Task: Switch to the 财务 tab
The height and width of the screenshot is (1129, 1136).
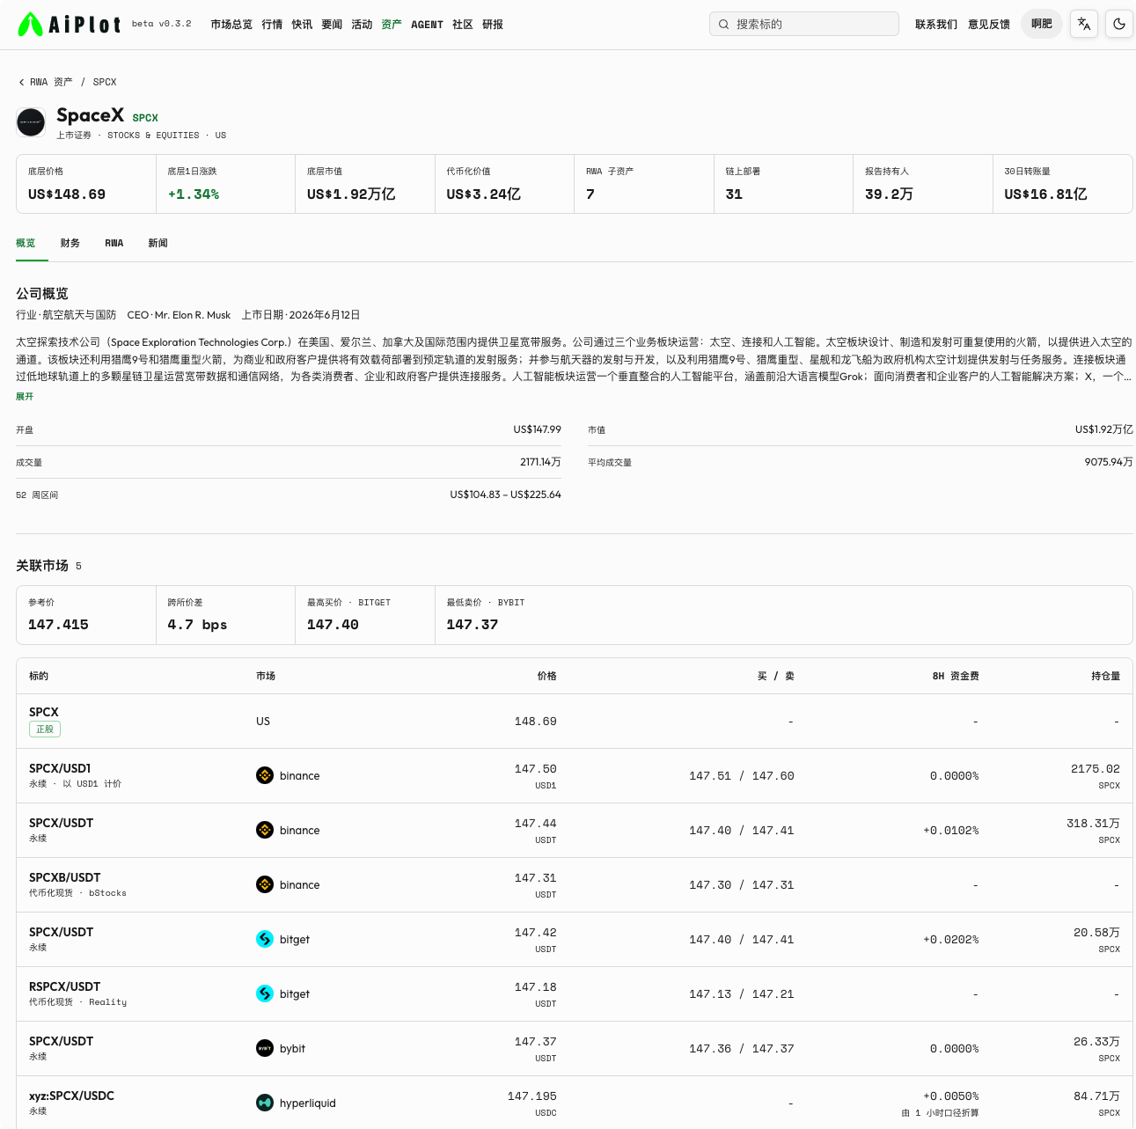Action: [x=70, y=243]
